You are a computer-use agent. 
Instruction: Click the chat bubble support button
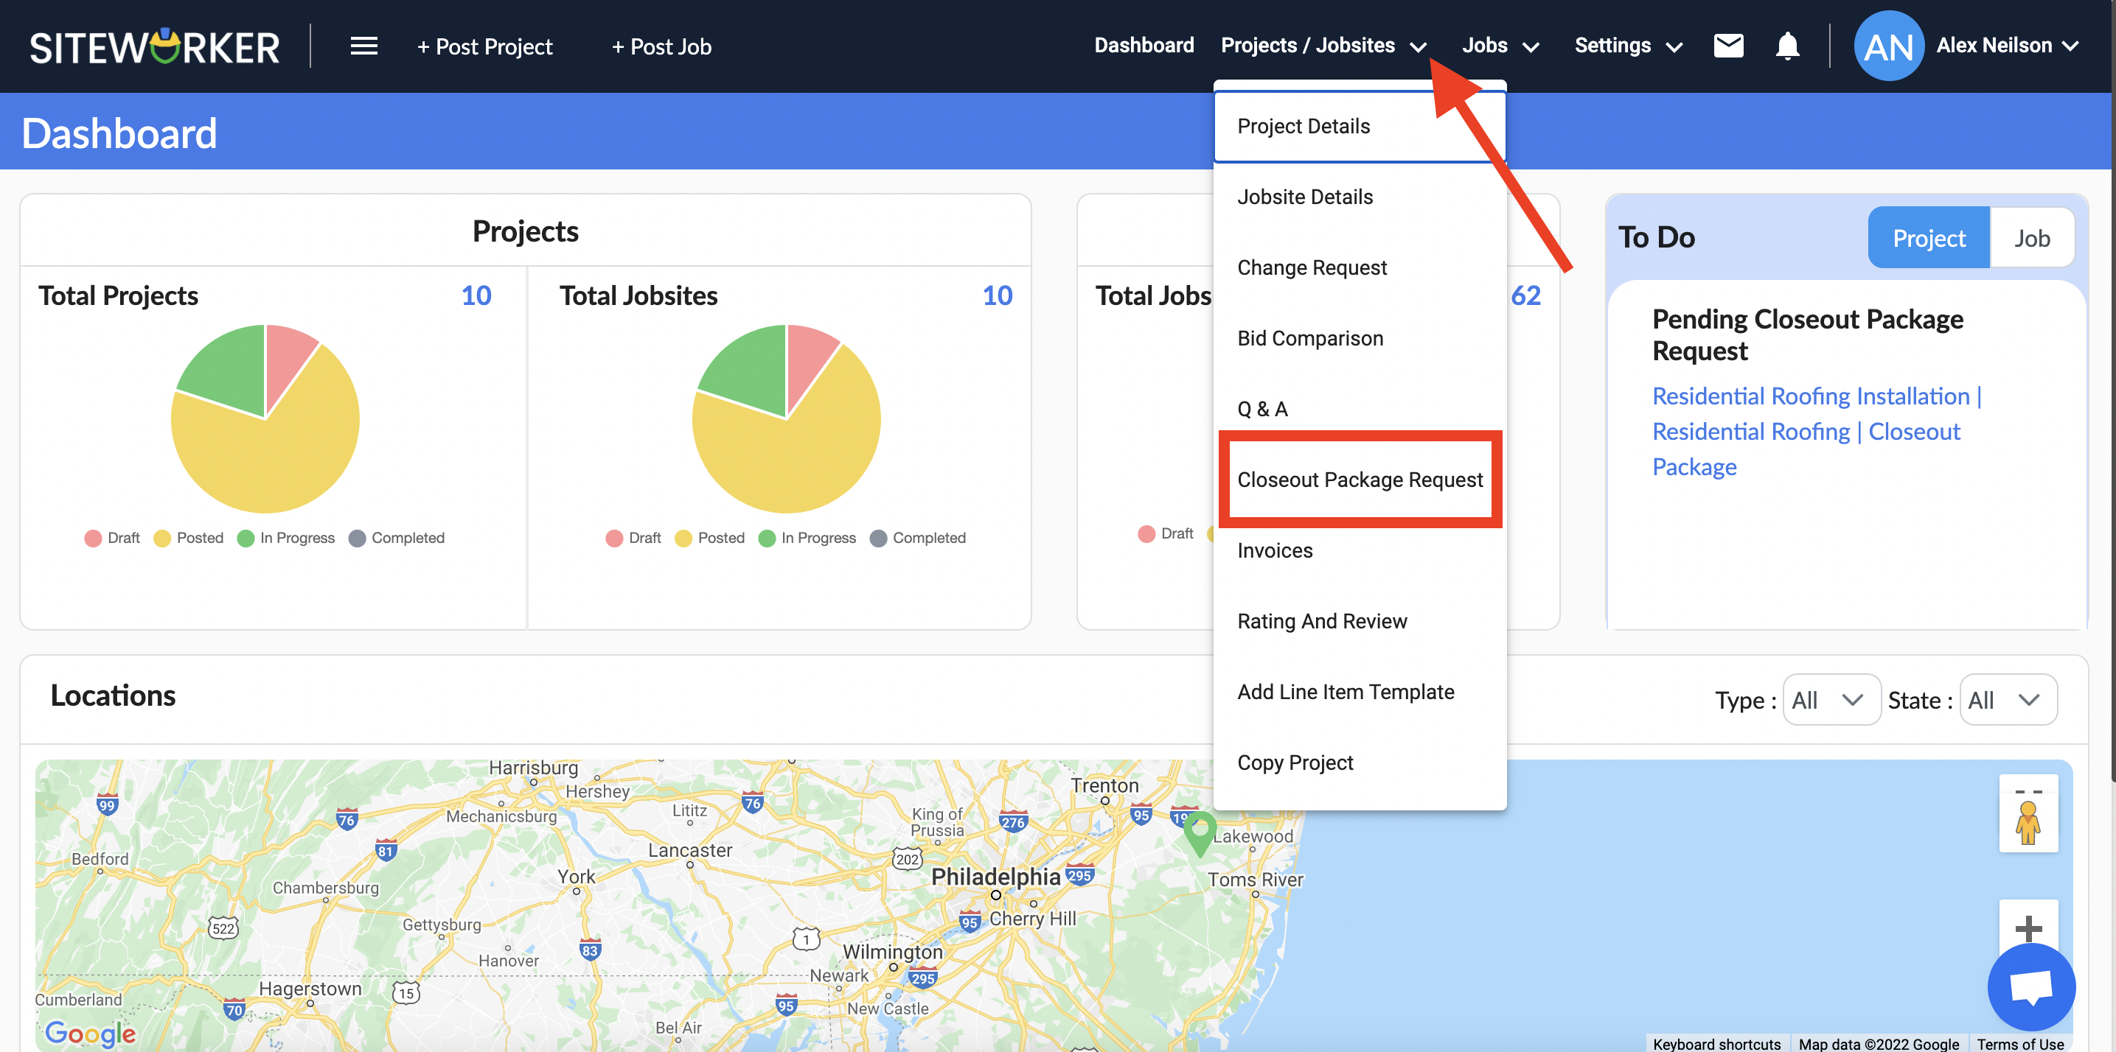click(2031, 987)
